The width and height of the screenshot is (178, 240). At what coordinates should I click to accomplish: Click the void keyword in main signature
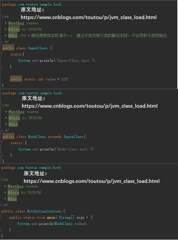click(x=41, y=217)
